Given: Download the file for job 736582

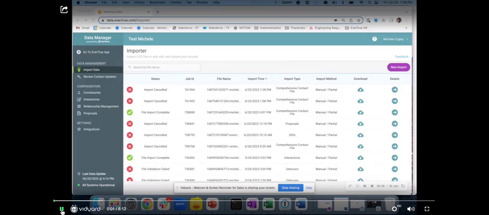Looking at the screenshot, I should pos(360,158).
